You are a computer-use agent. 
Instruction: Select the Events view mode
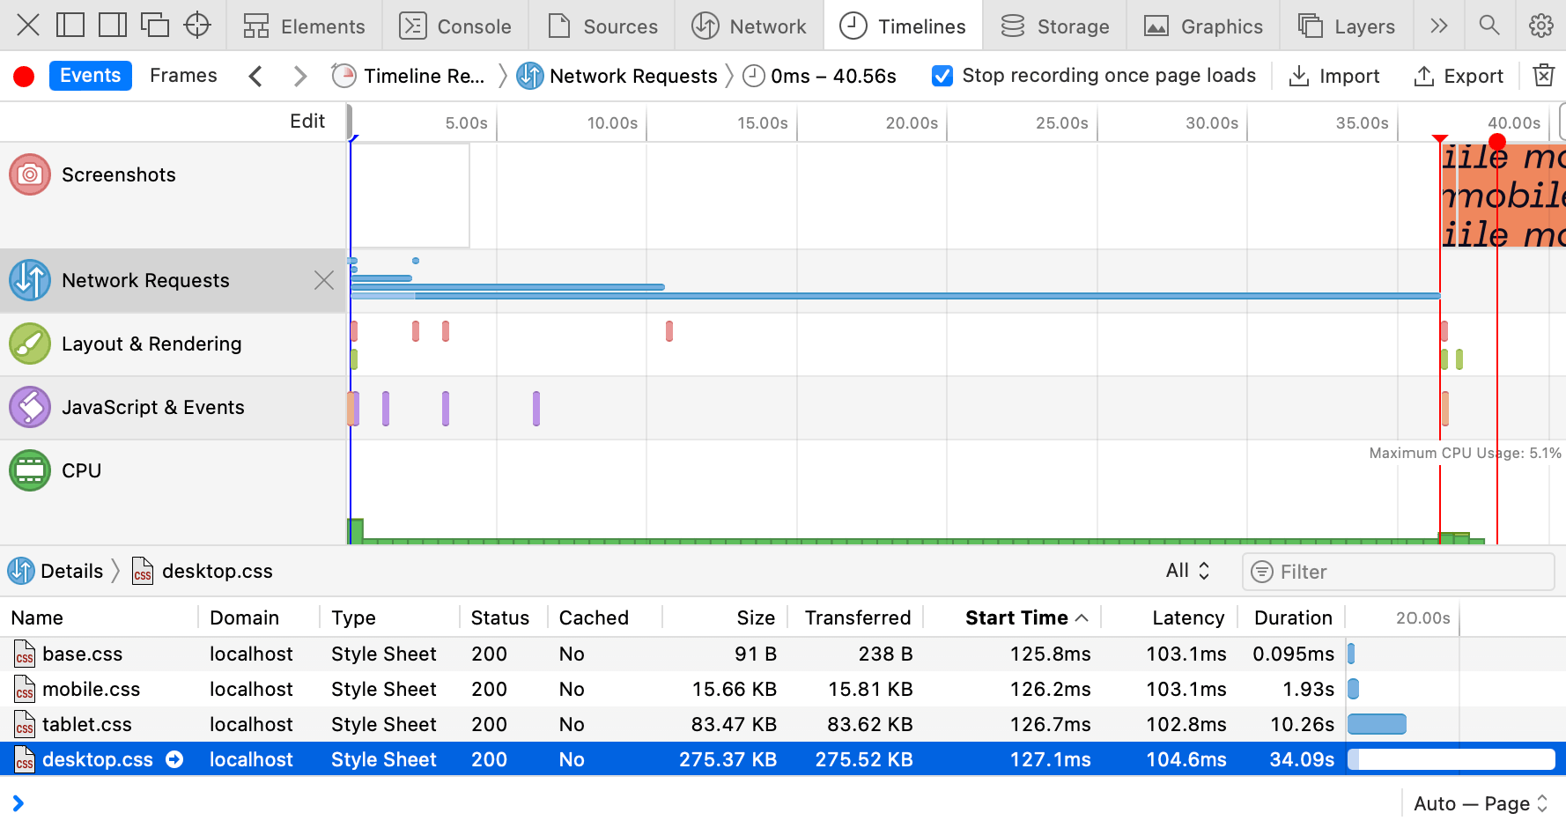(91, 76)
